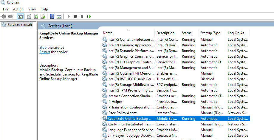Select the KeepItSafe Online Backup service row
Viewport: 274px width, 140px height.
176,118
